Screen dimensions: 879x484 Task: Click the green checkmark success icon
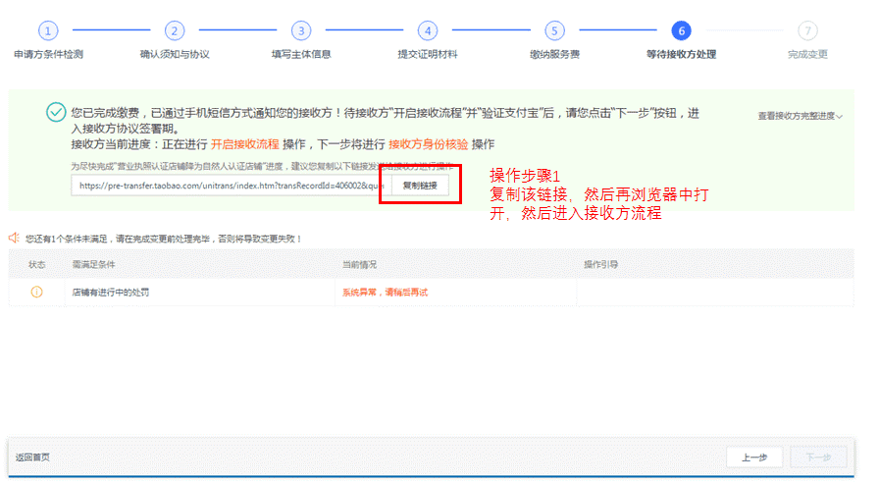[x=56, y=112]
